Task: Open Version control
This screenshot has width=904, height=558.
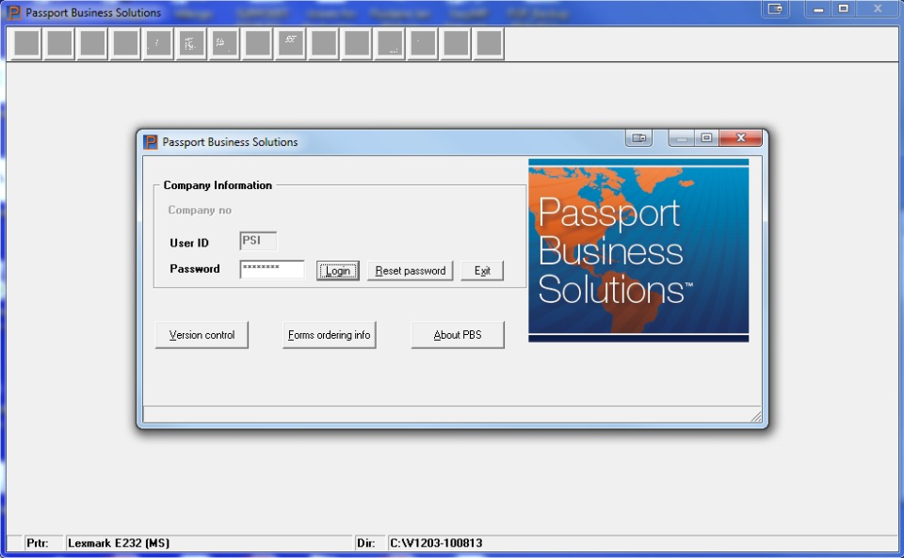Action: pyautogui.click(x=202, y=335)
